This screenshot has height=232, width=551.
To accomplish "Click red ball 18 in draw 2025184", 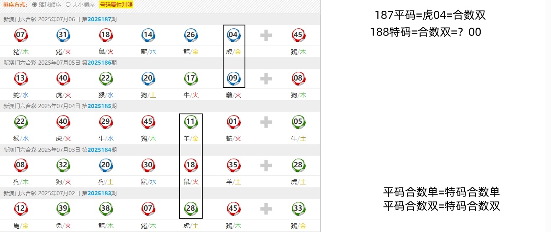I will pos(191,165).
